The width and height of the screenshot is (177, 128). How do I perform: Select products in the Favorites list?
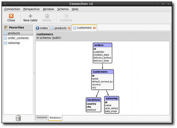[18, 33]
